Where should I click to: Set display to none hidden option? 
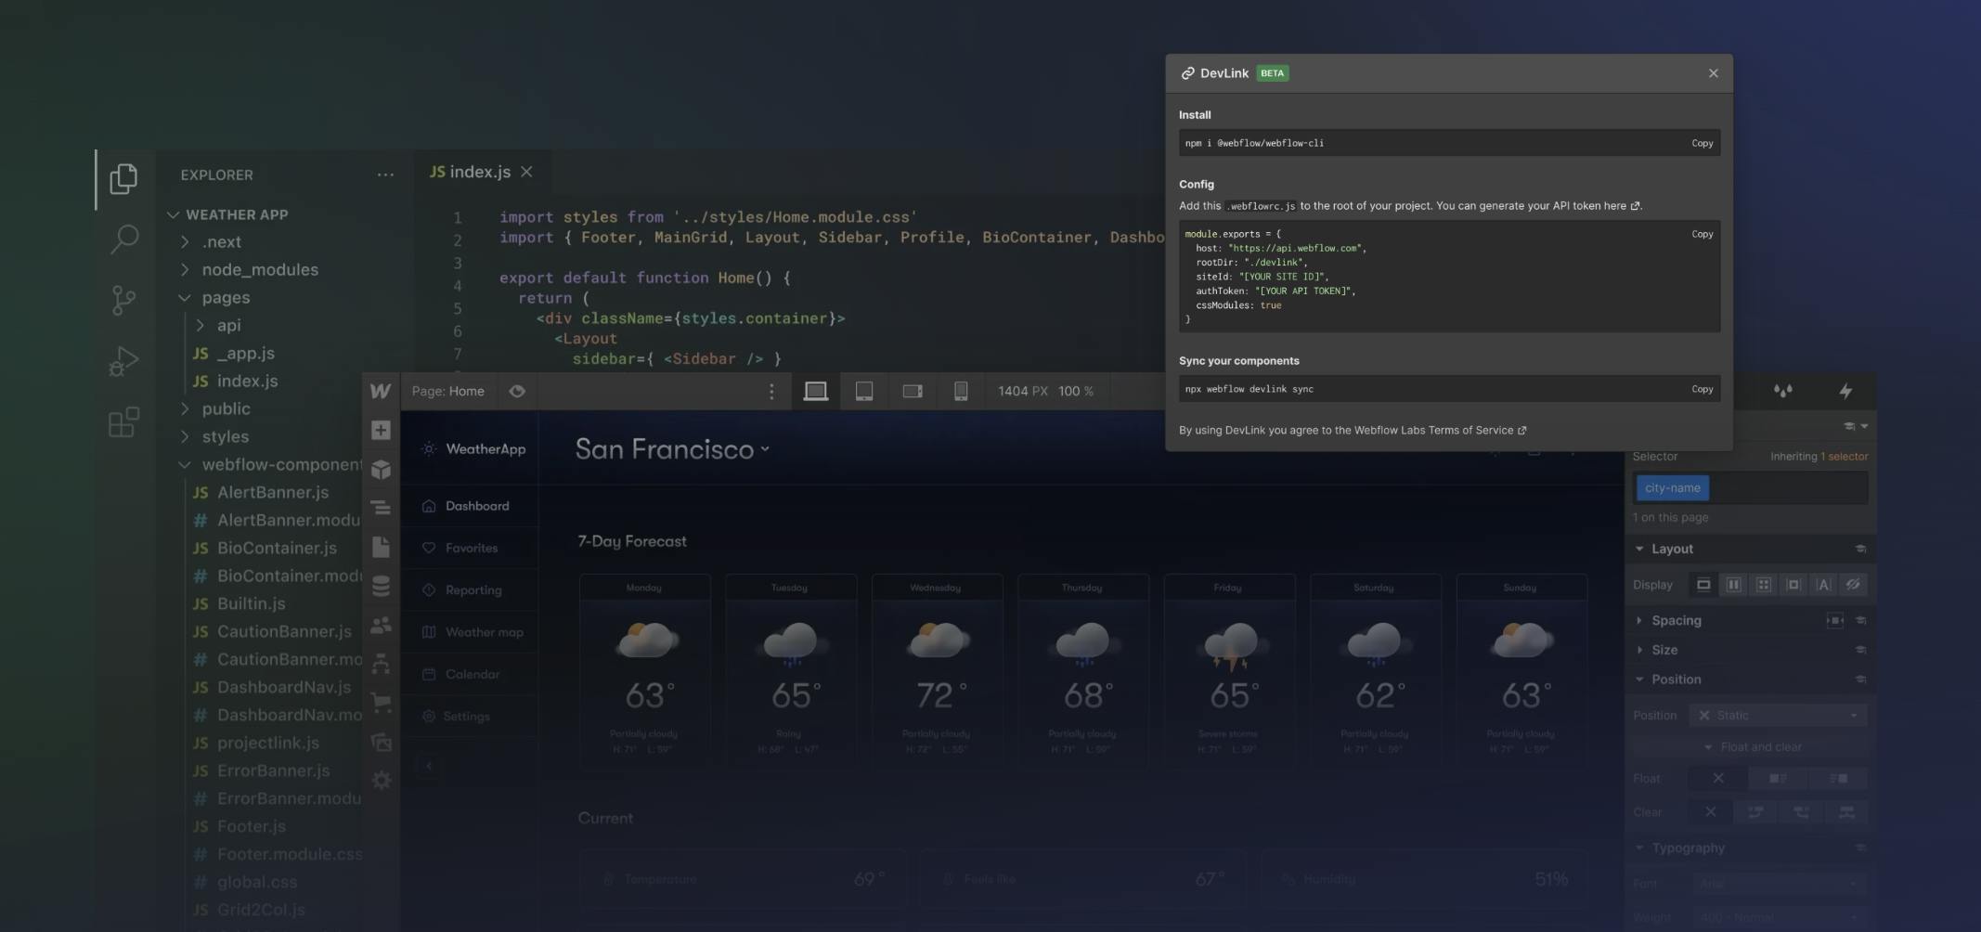pos(1853,585)
